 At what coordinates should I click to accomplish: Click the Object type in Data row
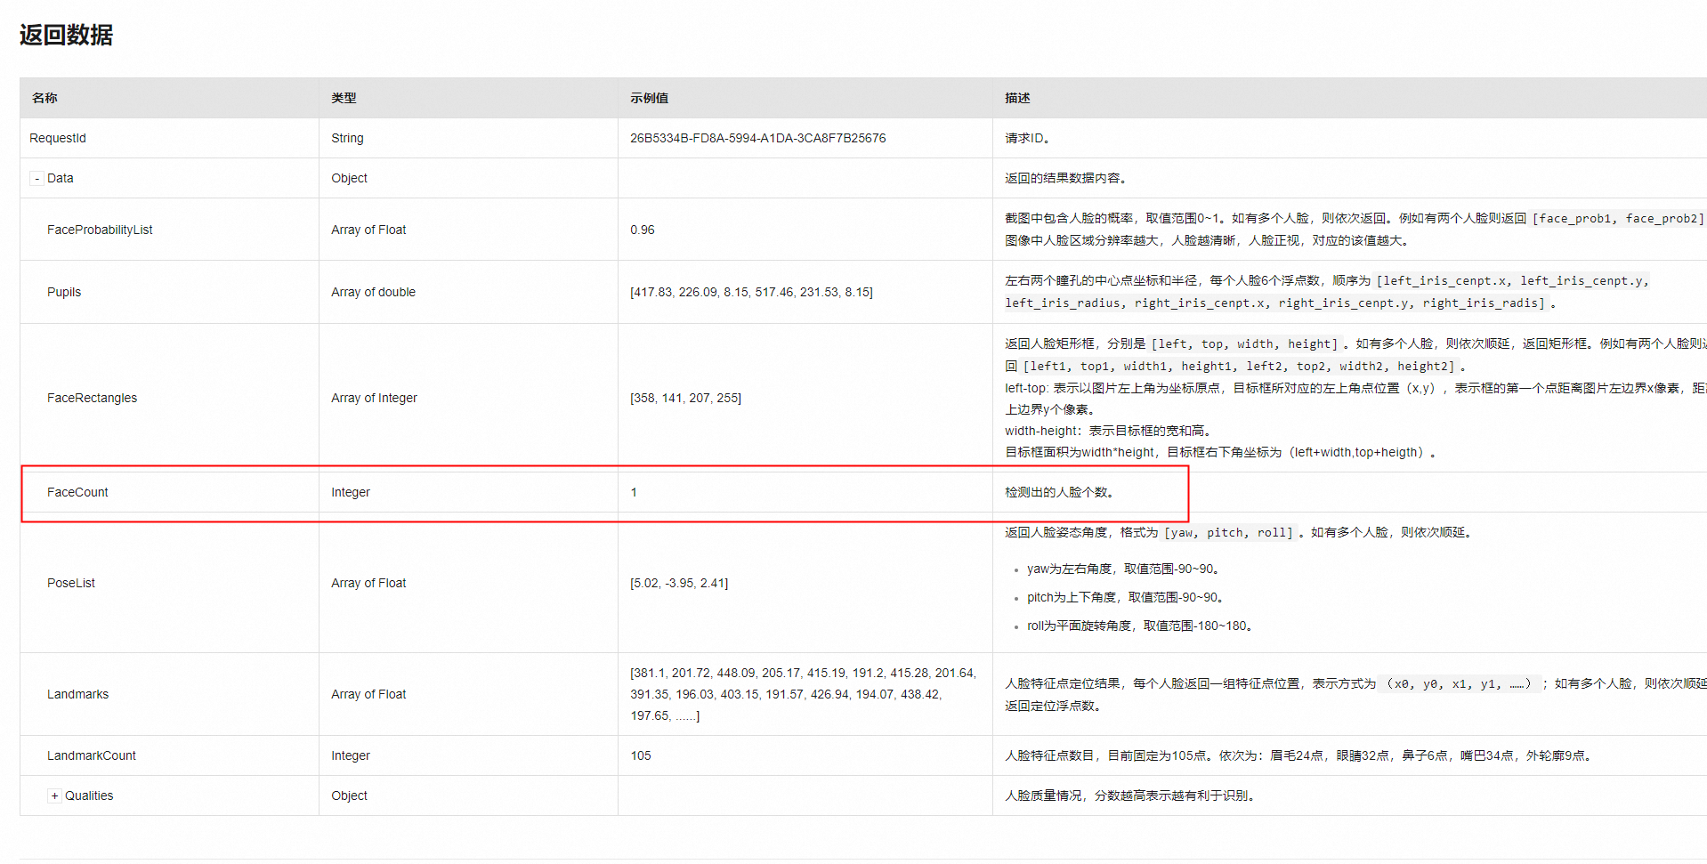click(349, 178)
